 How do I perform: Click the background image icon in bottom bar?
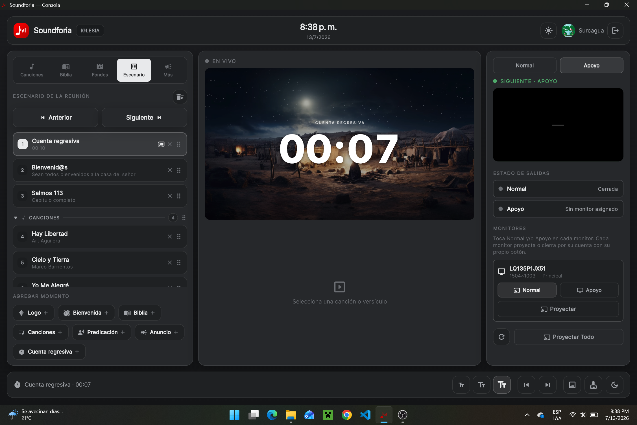(x=572, y=385)
